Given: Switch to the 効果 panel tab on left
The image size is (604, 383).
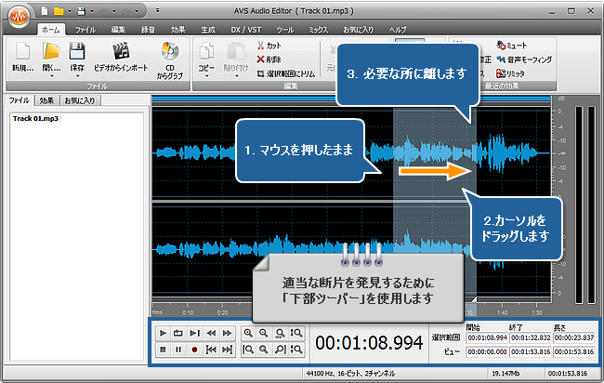Looking at the screenshot, I should click(46, 99).
